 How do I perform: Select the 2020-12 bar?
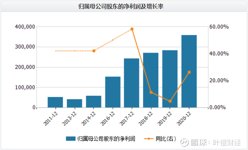point(189,71)
